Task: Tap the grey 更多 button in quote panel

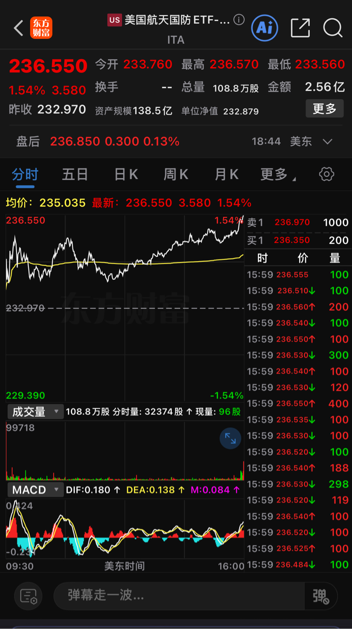Action: [324, 109]
